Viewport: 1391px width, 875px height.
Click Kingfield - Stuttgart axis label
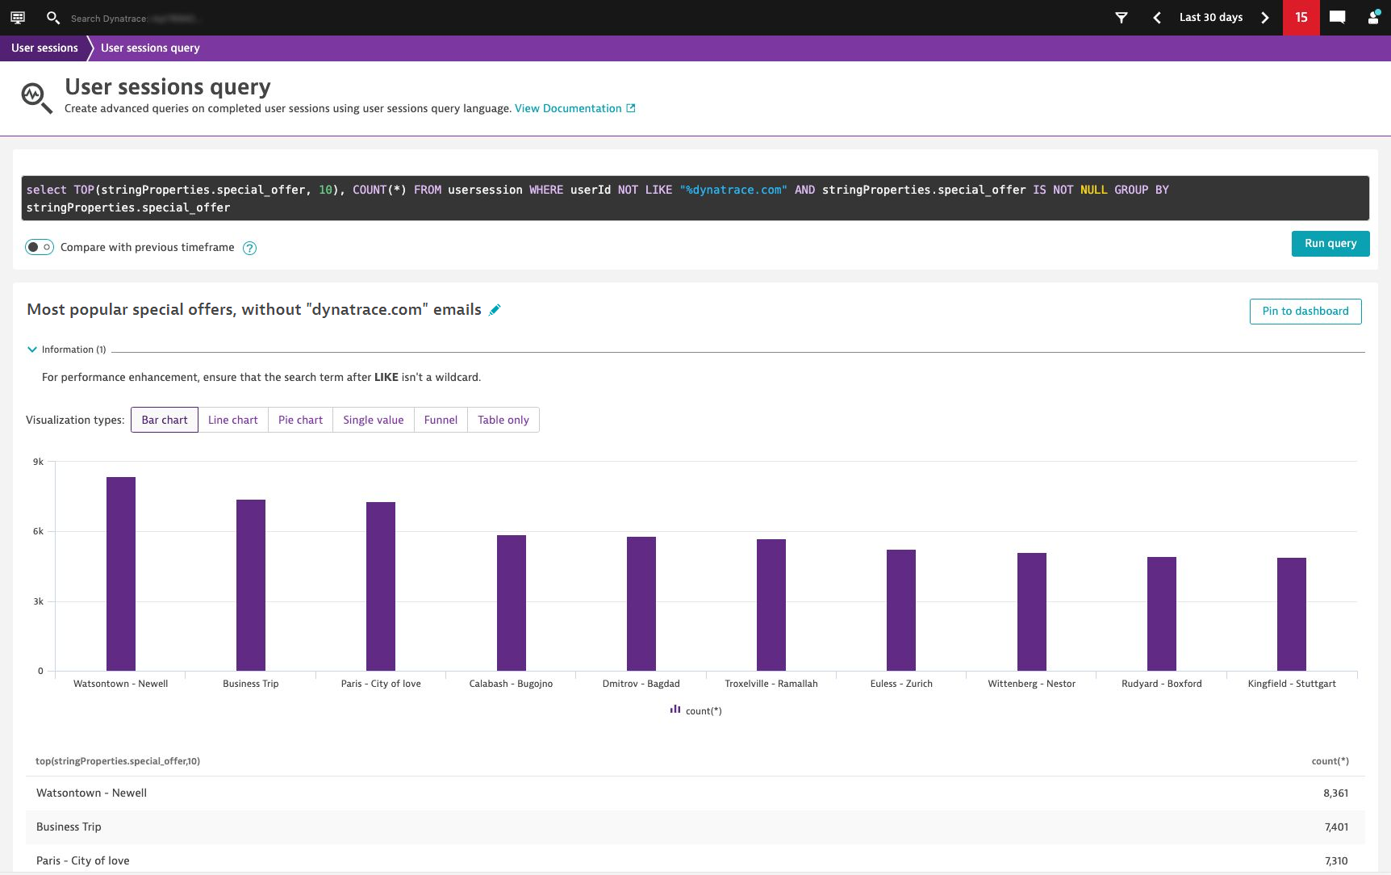point(1292,684)
